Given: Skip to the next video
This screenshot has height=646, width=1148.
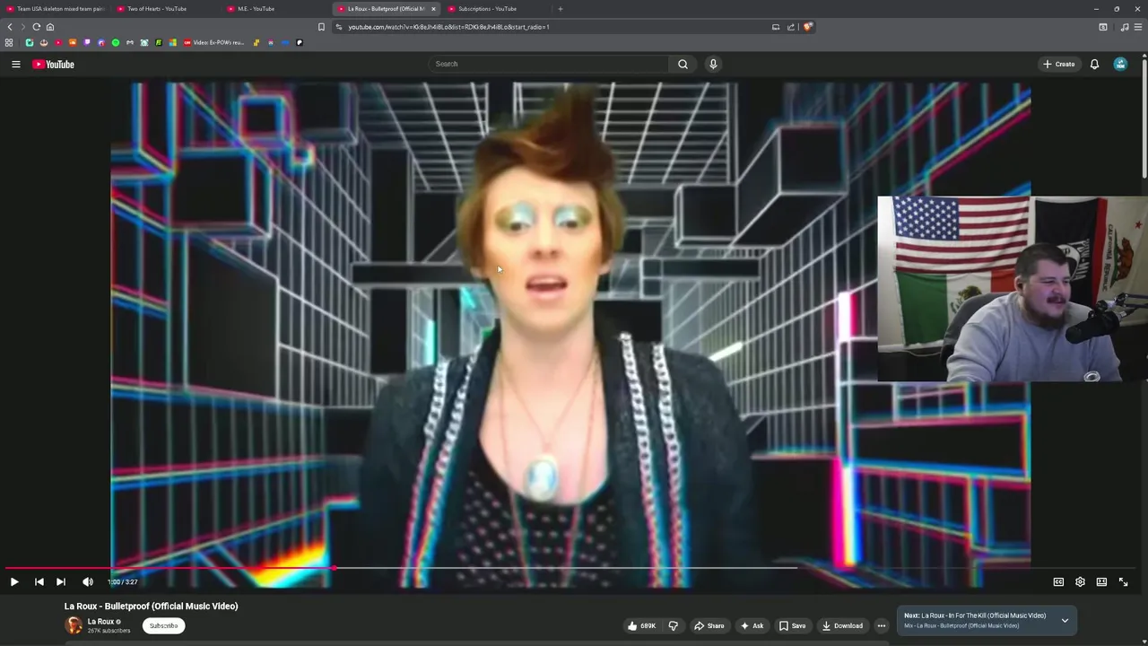Looking at the screenshot, I should point(61,581).
